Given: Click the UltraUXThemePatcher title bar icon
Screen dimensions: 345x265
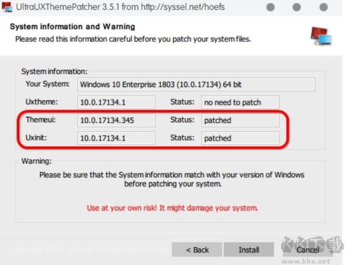Looking at the screenshot, I should point(7,8).
